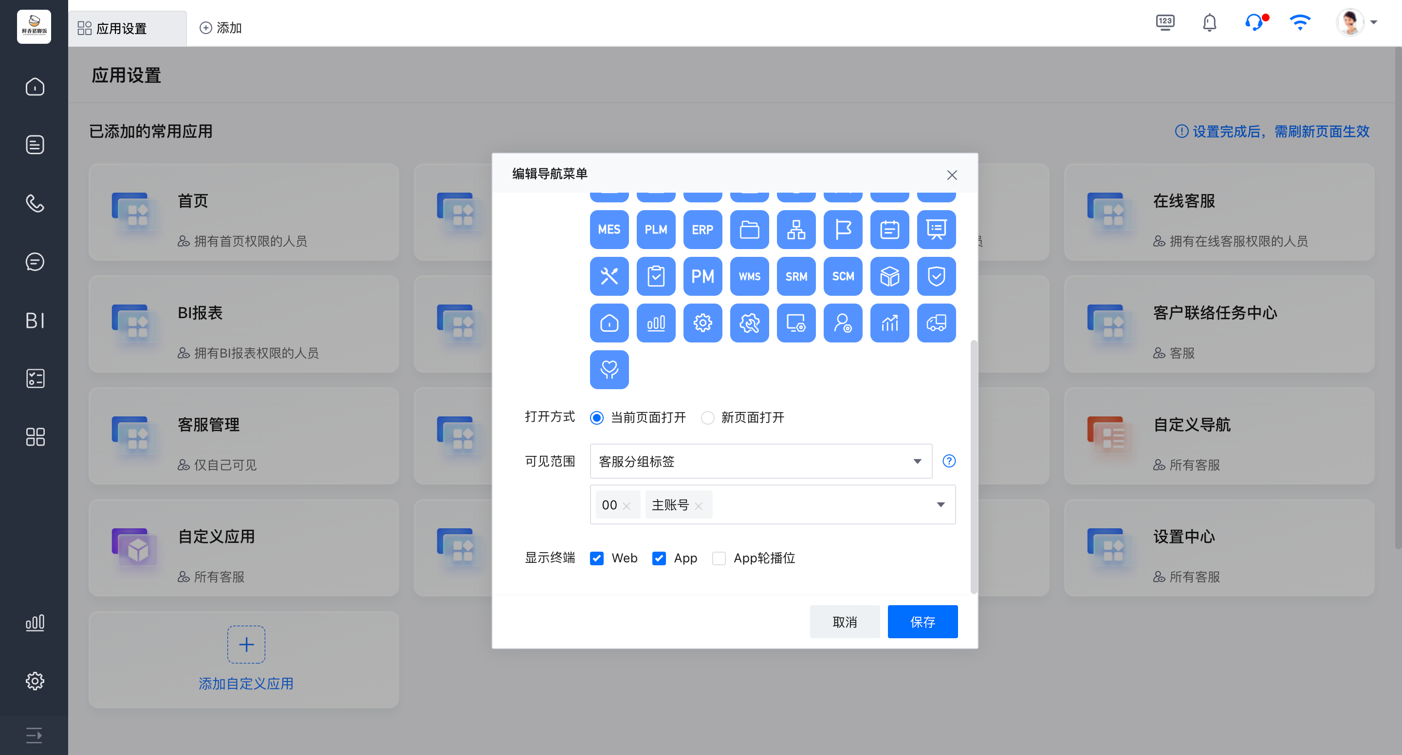Choose the home icon tile in the dialog

(x=609, y=323)
